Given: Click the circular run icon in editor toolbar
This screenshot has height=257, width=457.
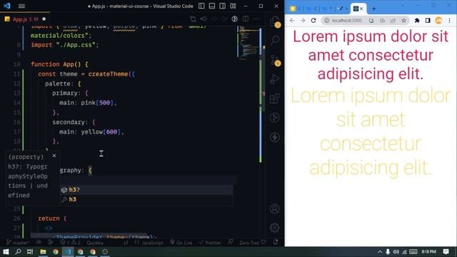Looking at the screenshot, I should (235, 19).
